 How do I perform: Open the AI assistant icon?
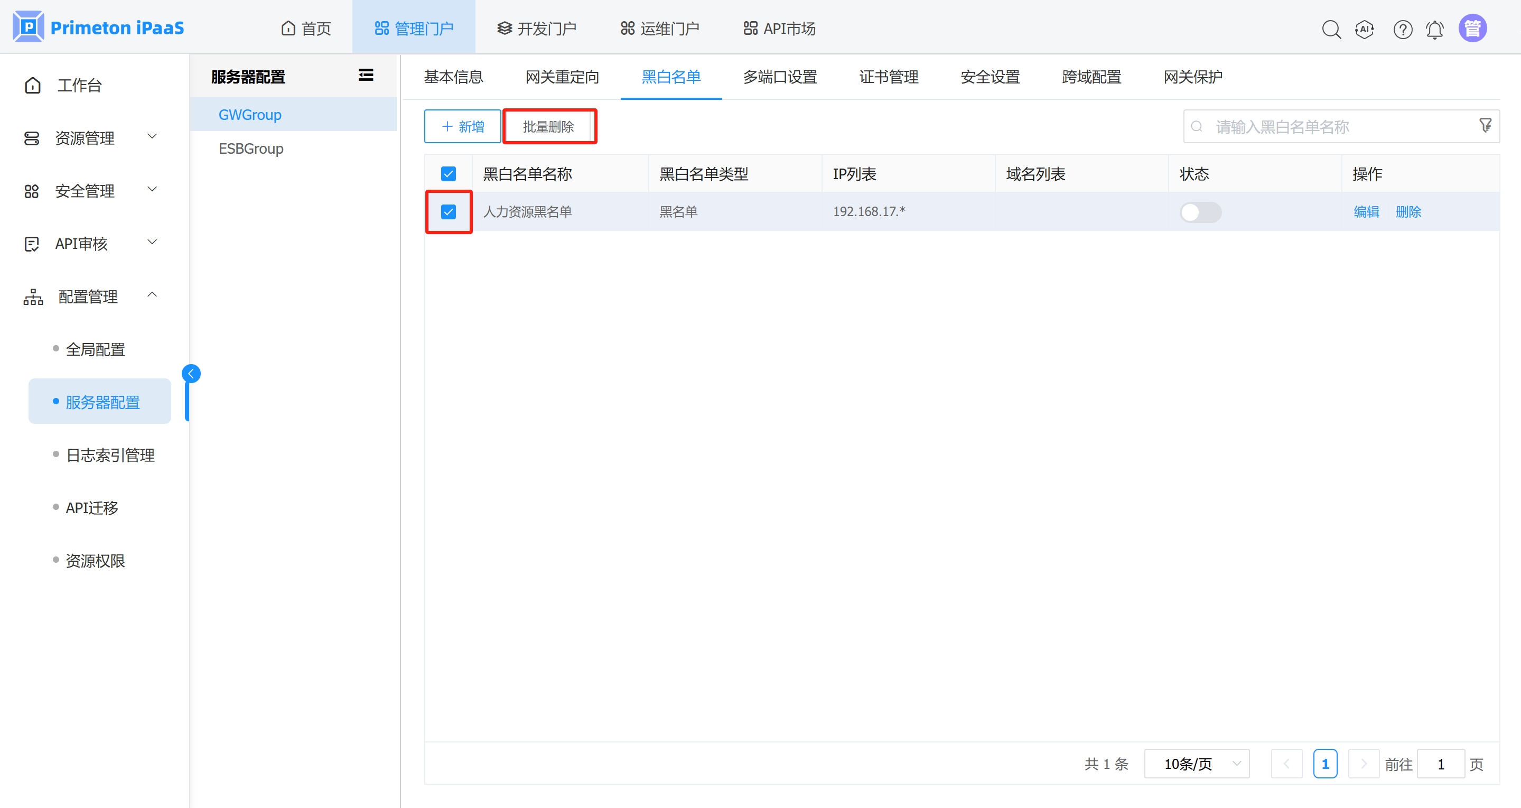click(1365, 29)
